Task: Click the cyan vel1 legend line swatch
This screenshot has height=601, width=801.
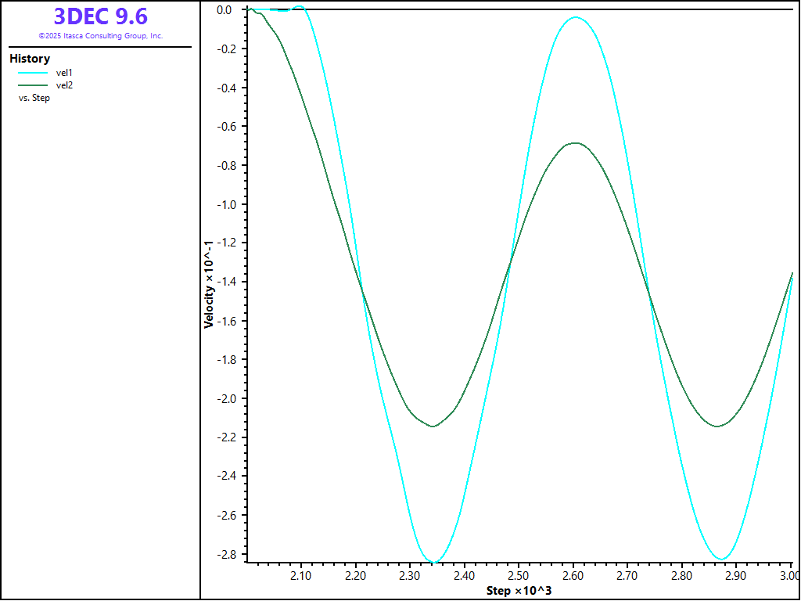Action: [x=33, y=73]
